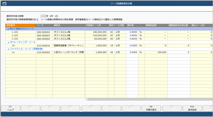Click the 26 remaining months cell
Viewport: 213px width, 117px height.
pos(111,52)
